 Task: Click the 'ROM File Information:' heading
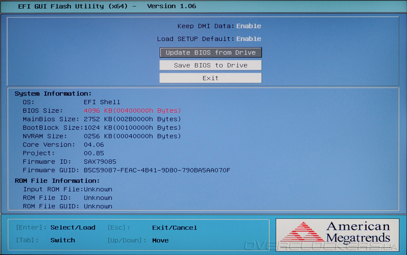tap(57, 181)
